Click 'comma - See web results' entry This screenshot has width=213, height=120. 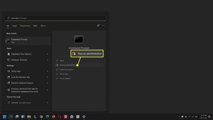coord(28,103)
